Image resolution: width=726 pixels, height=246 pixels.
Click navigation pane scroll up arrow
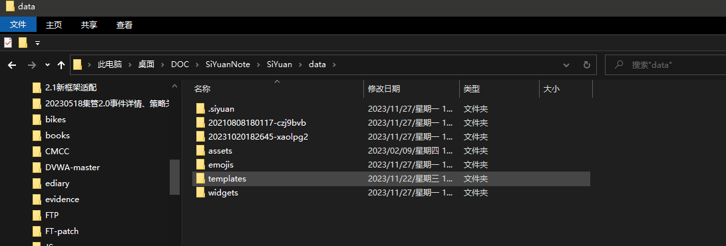click(x=174, y=86)
